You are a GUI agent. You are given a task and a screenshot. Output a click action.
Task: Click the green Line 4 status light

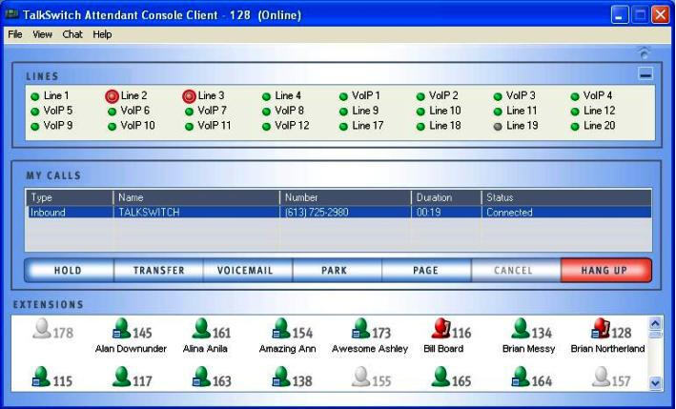click(x=266, y=96)
